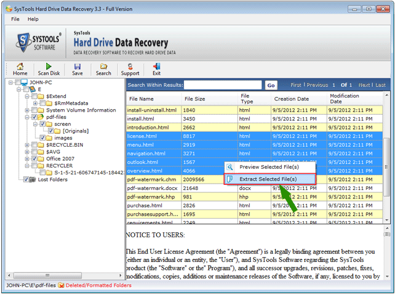Image resolution: width=395 pixels, height=294 pixels.
Task: Click the System Volume Information folder icon
Action: 41,110
